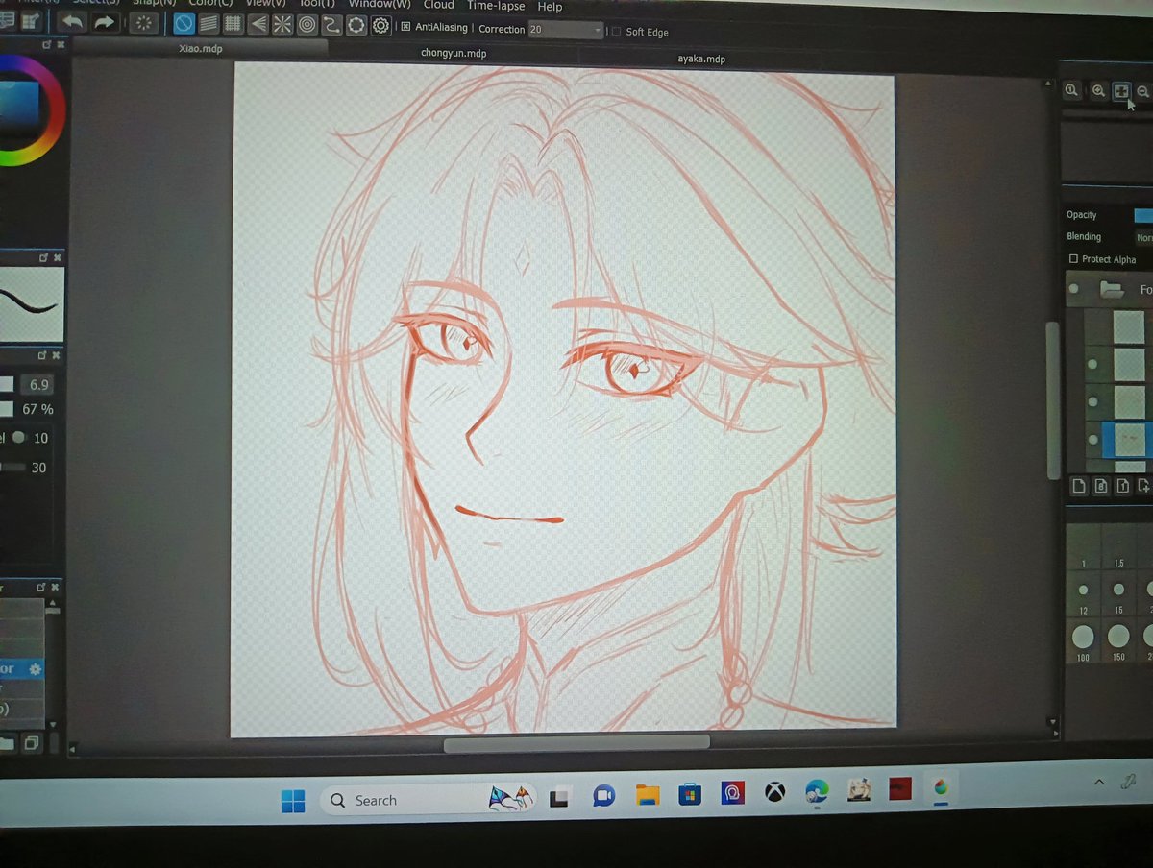This screenshot has height=868, width=1153.
Task: Enable curve snap guide
Action: pos(331,25)
